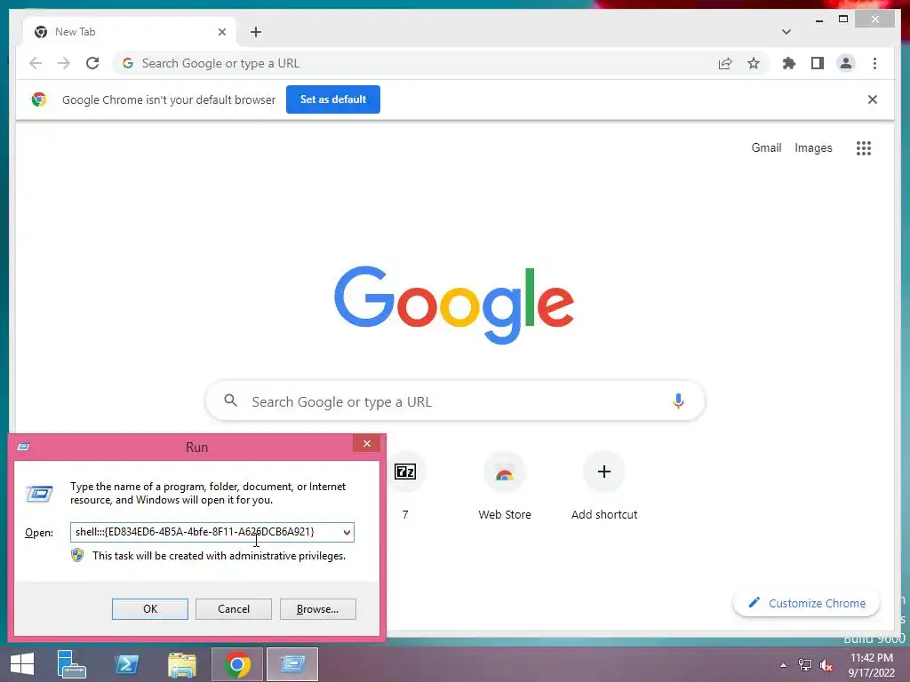Open the Google apps grid

[x=864, y=148]
